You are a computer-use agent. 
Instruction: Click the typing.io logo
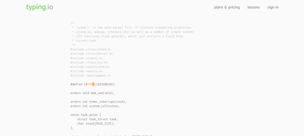pos(40,7)
